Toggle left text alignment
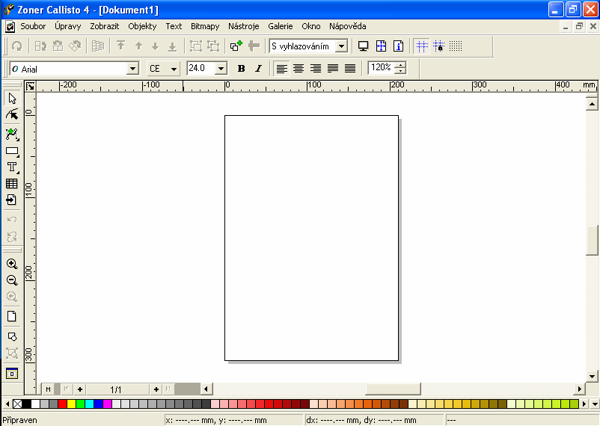This screenshot has height=426, width=600. 281,69
